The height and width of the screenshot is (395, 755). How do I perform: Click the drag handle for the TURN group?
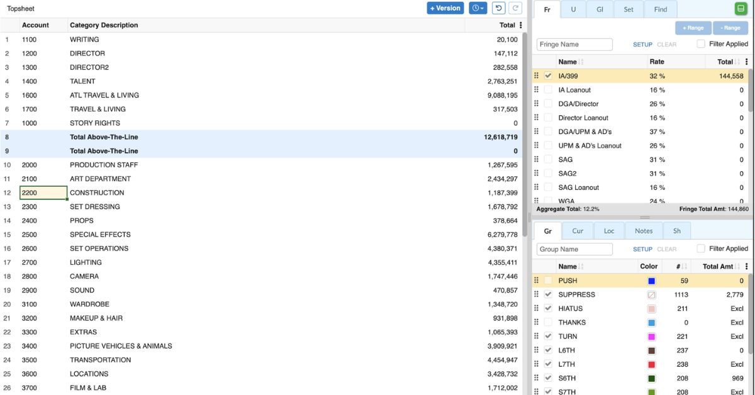pyautogui.click(x=537, y=337)
